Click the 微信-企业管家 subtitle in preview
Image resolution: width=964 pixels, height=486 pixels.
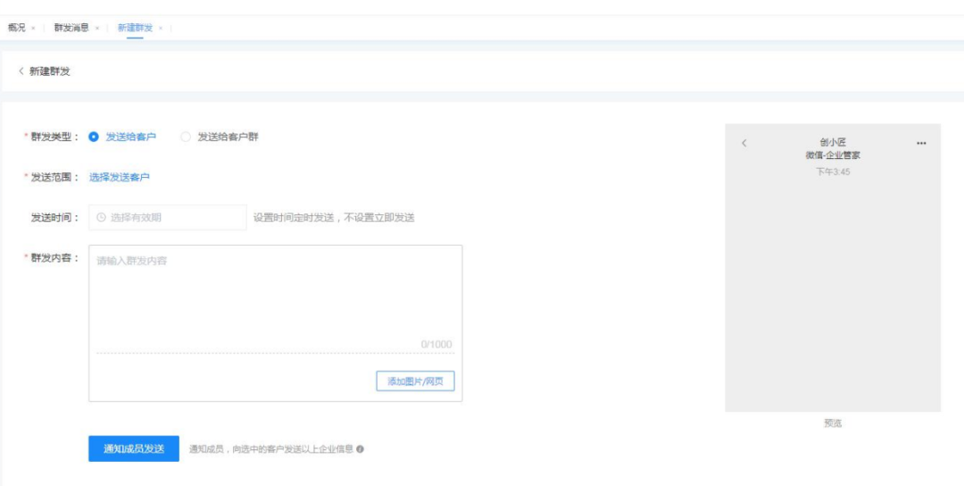[x=833, y=155]
